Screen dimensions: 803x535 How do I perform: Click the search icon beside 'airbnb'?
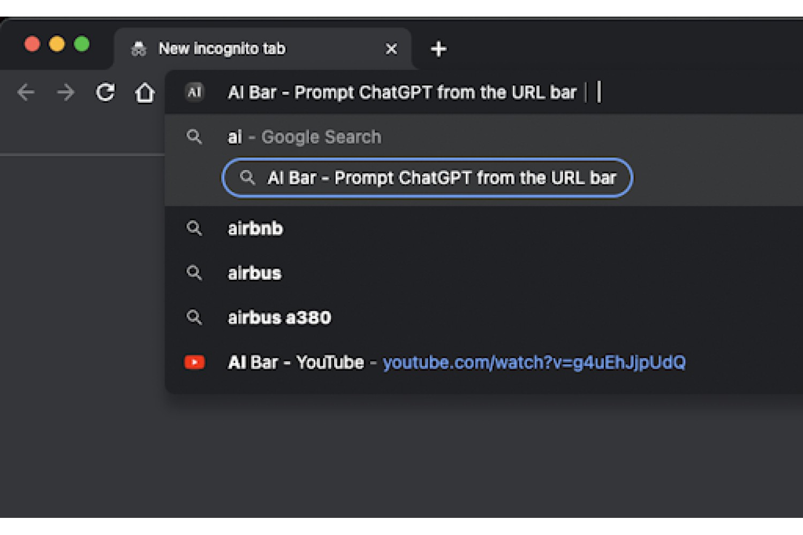click(x=194, y=228)
